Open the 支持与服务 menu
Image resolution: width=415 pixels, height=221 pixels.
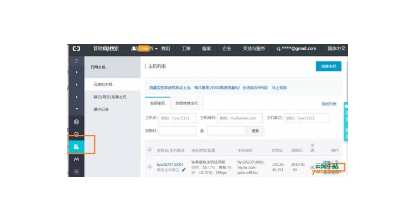[x=254, y=49]
